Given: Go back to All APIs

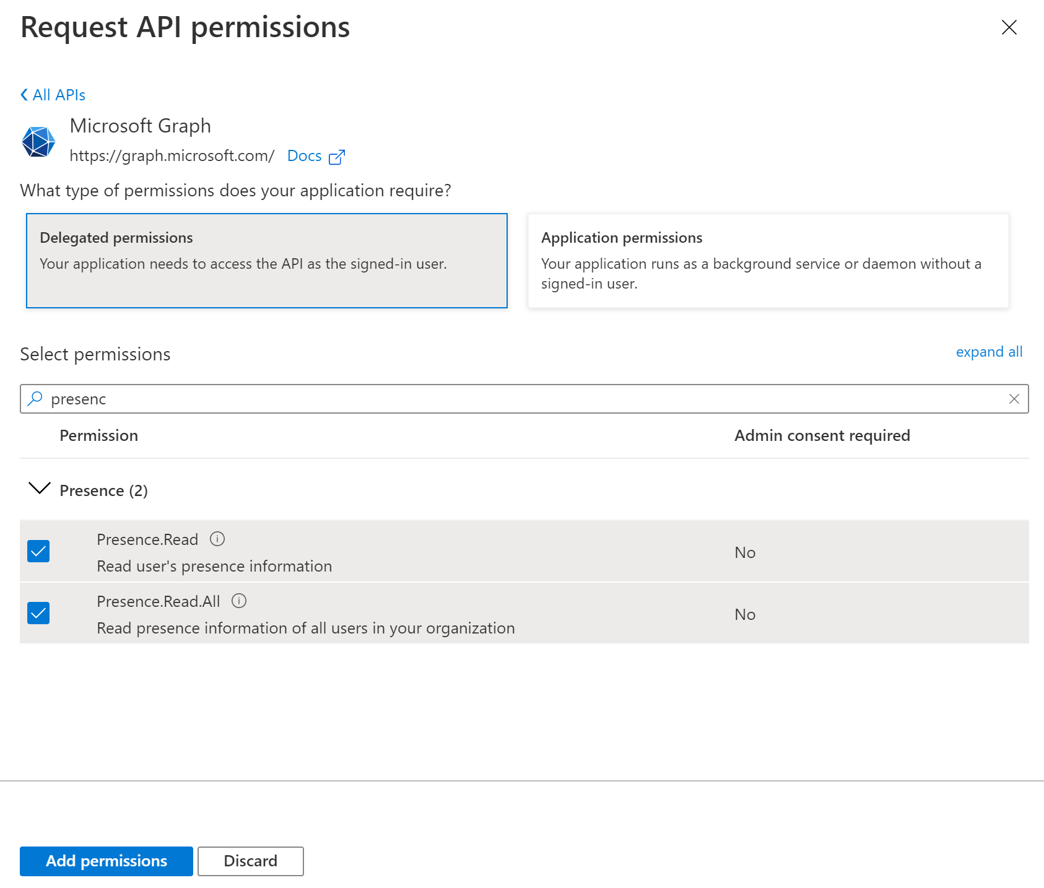Looking at the screenshot, I should (x=53, y=95).
